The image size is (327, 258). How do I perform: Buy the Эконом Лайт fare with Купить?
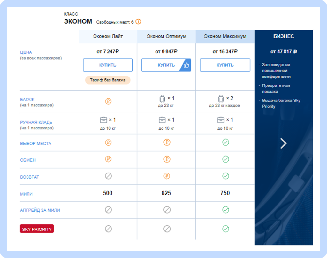(x=108, y=65)
